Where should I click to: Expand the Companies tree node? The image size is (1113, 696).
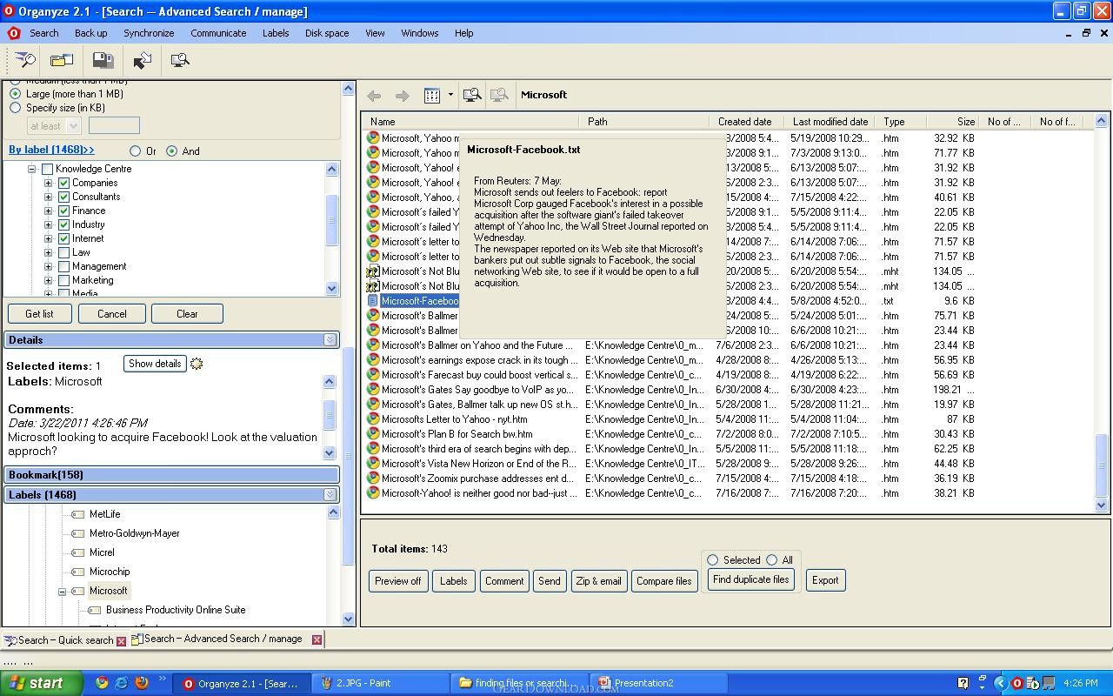click(49, 183)
